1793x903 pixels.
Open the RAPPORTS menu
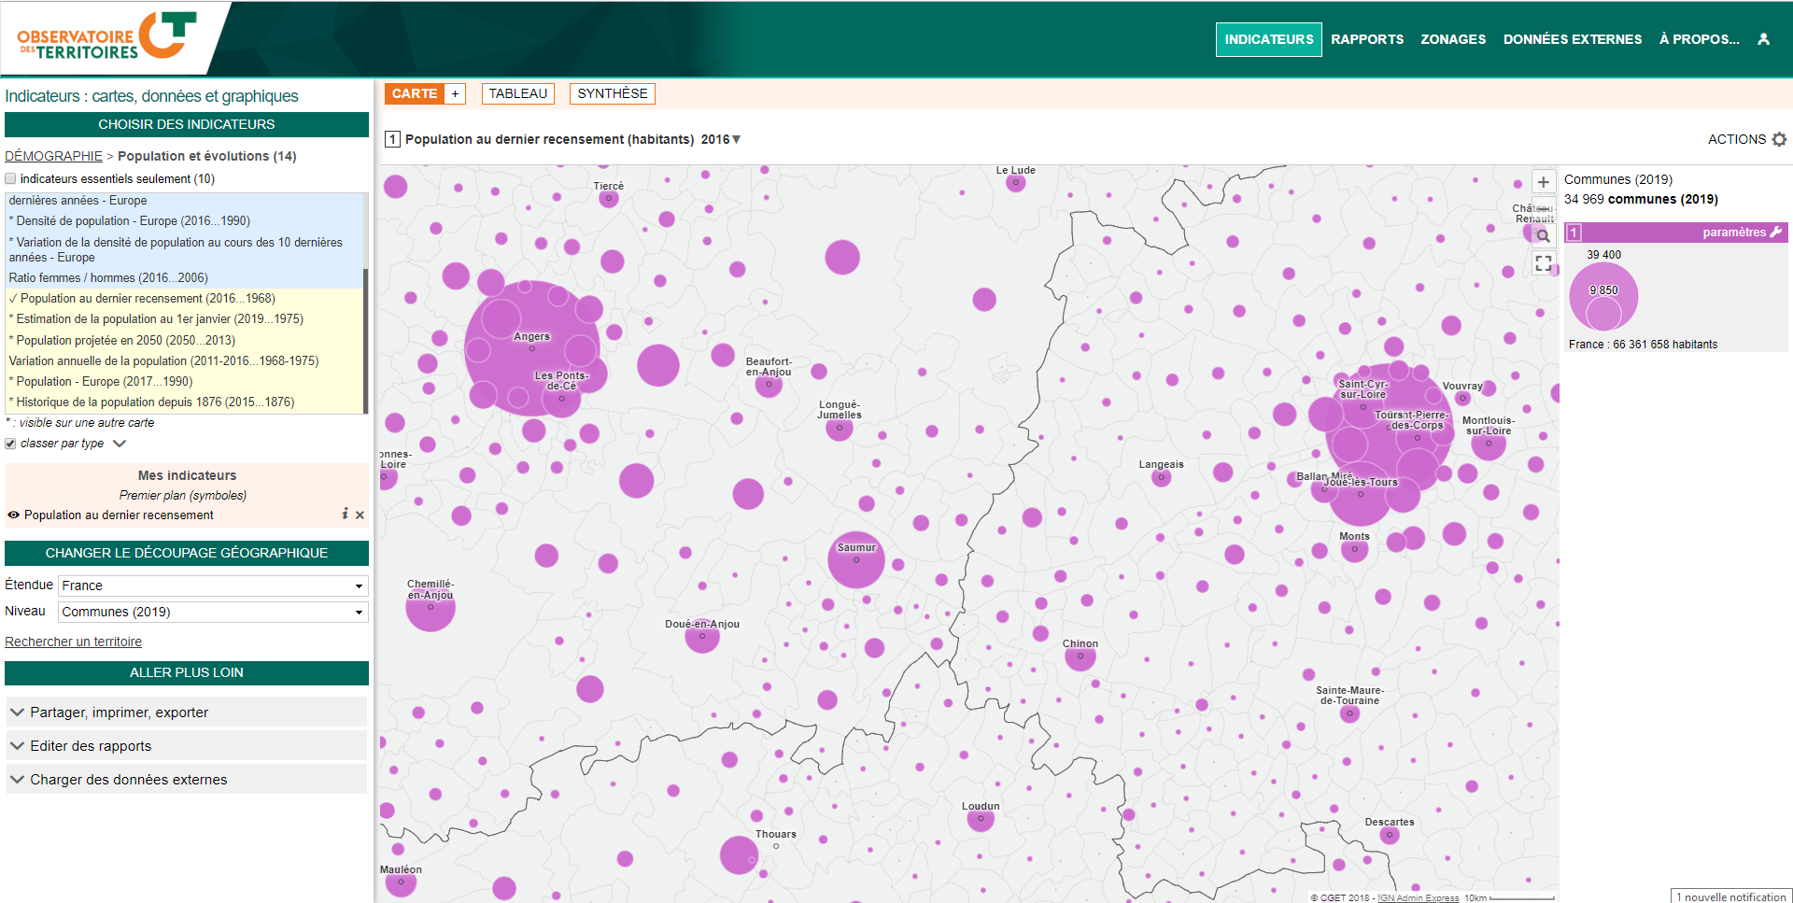tap(1366, 39)
